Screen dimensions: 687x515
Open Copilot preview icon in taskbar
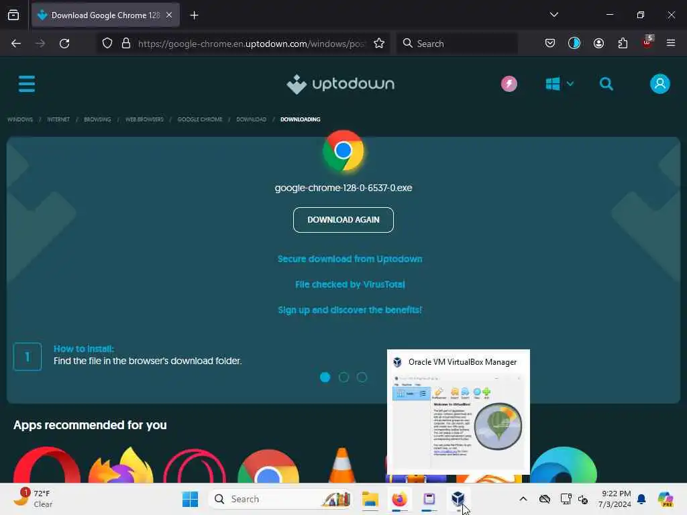665,499
